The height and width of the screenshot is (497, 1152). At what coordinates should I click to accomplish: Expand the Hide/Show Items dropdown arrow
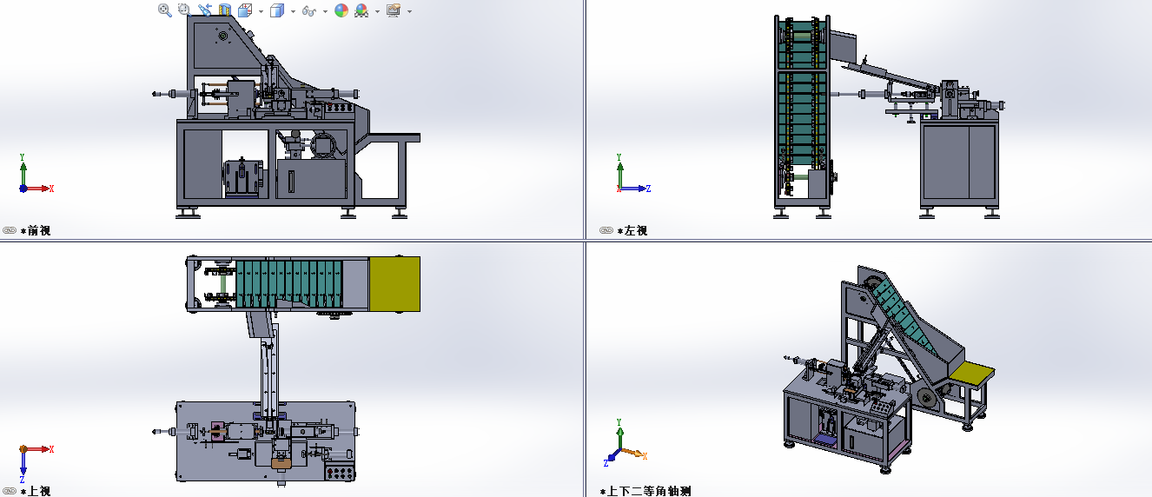pos(325,11)
